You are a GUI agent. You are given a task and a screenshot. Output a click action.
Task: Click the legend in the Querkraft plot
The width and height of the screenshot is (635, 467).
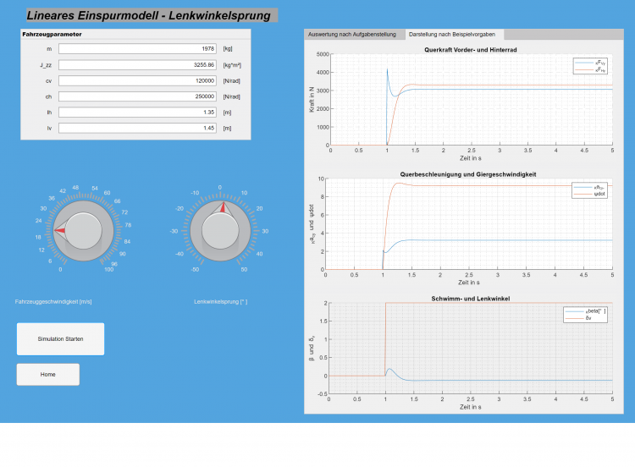point(591,67)
